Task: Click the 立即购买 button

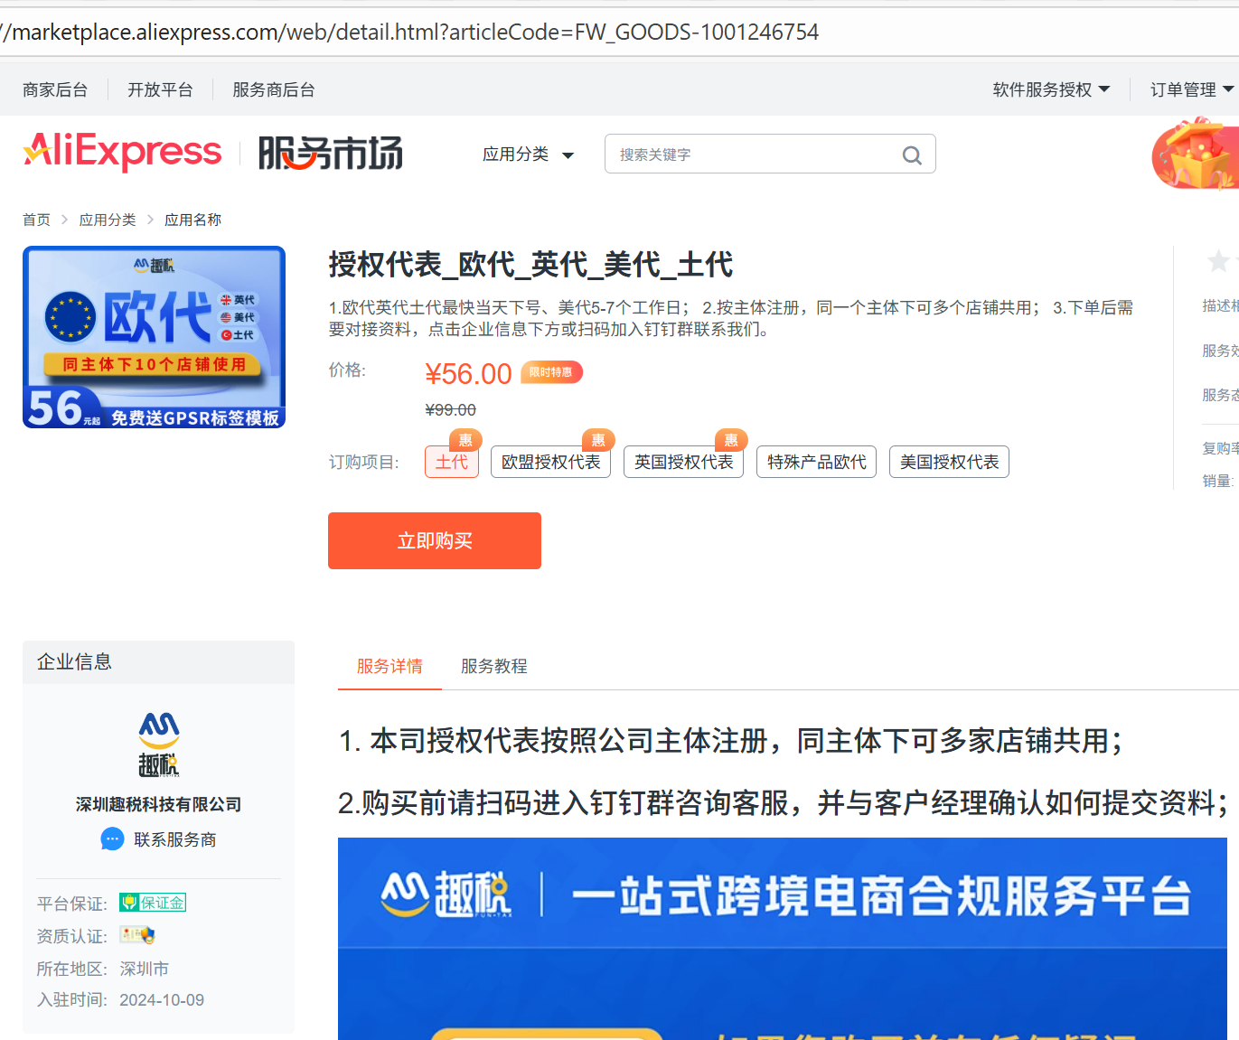Action: click(x=435, y=540)
